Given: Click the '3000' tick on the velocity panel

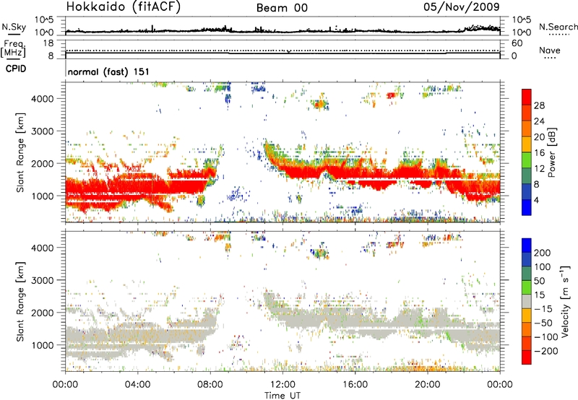Looking at the screenshot, I should click(43, 280).
